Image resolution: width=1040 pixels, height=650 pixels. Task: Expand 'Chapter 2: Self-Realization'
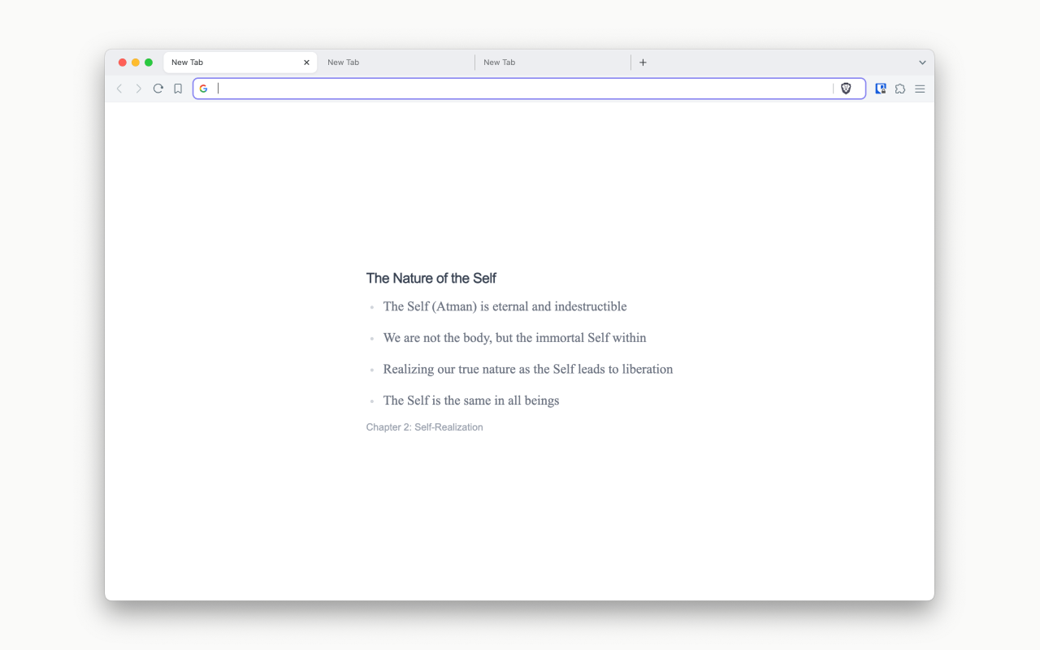click(424, 427)
